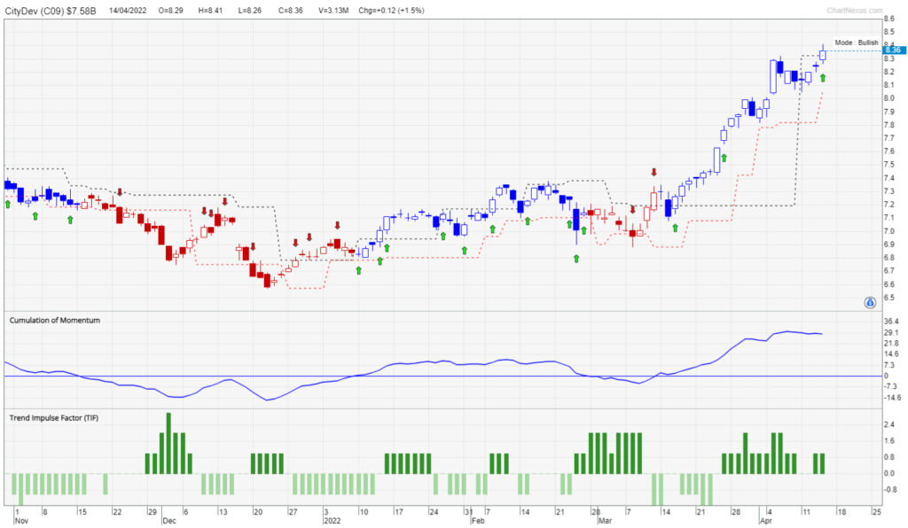The width and height of the screenshot is (908, 528).
Task: Click the date label 29 on time axis
Action: [153, 512]
